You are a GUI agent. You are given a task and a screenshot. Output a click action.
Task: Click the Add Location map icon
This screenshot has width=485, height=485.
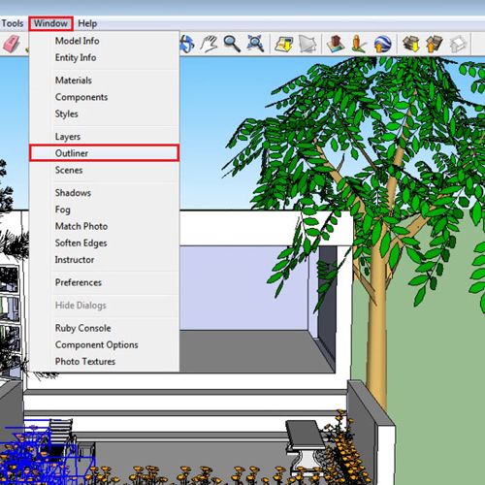[283, 44]
